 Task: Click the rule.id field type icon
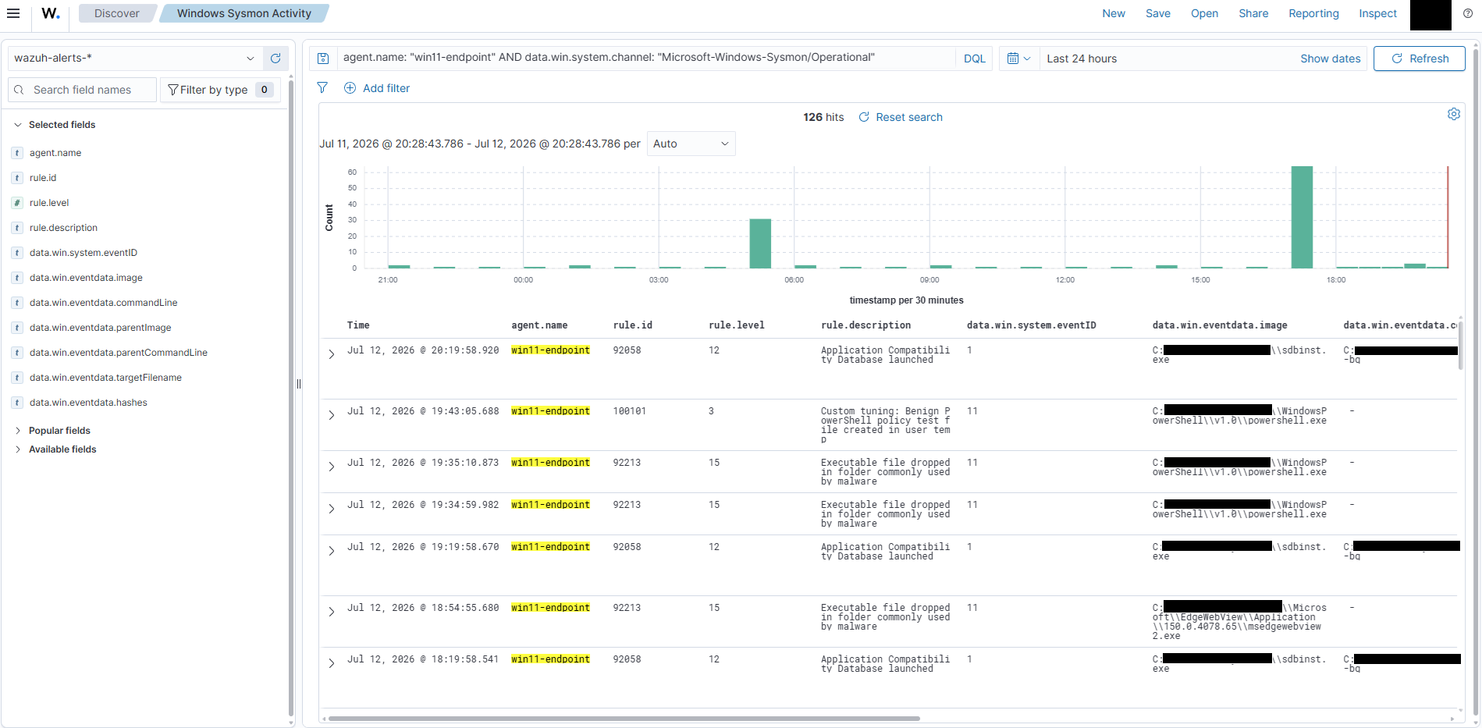tap(17, 178)
